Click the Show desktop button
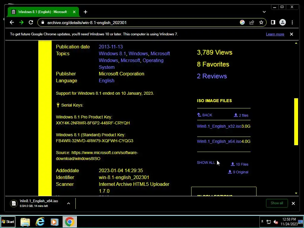 tap(301, 221)
